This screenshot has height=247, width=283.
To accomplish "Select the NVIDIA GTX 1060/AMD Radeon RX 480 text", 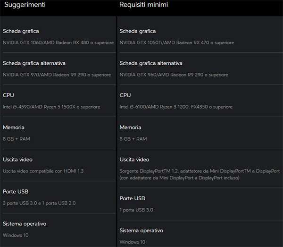I will (x=58, y=43).
